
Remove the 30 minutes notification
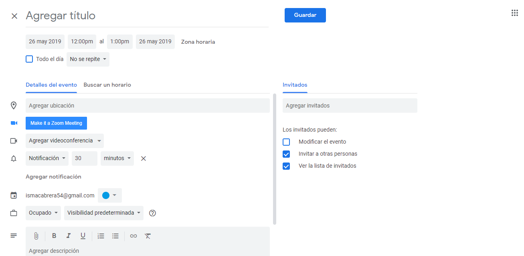point(144,158)
